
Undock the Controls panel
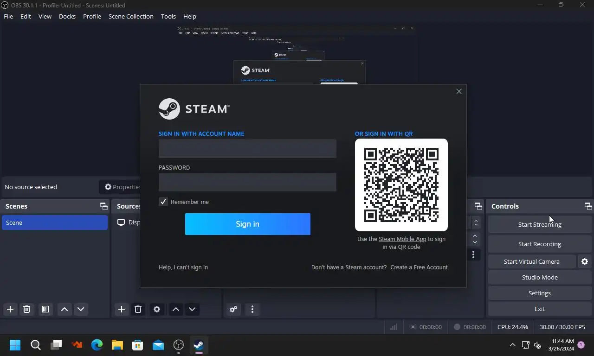pos(588,206)
